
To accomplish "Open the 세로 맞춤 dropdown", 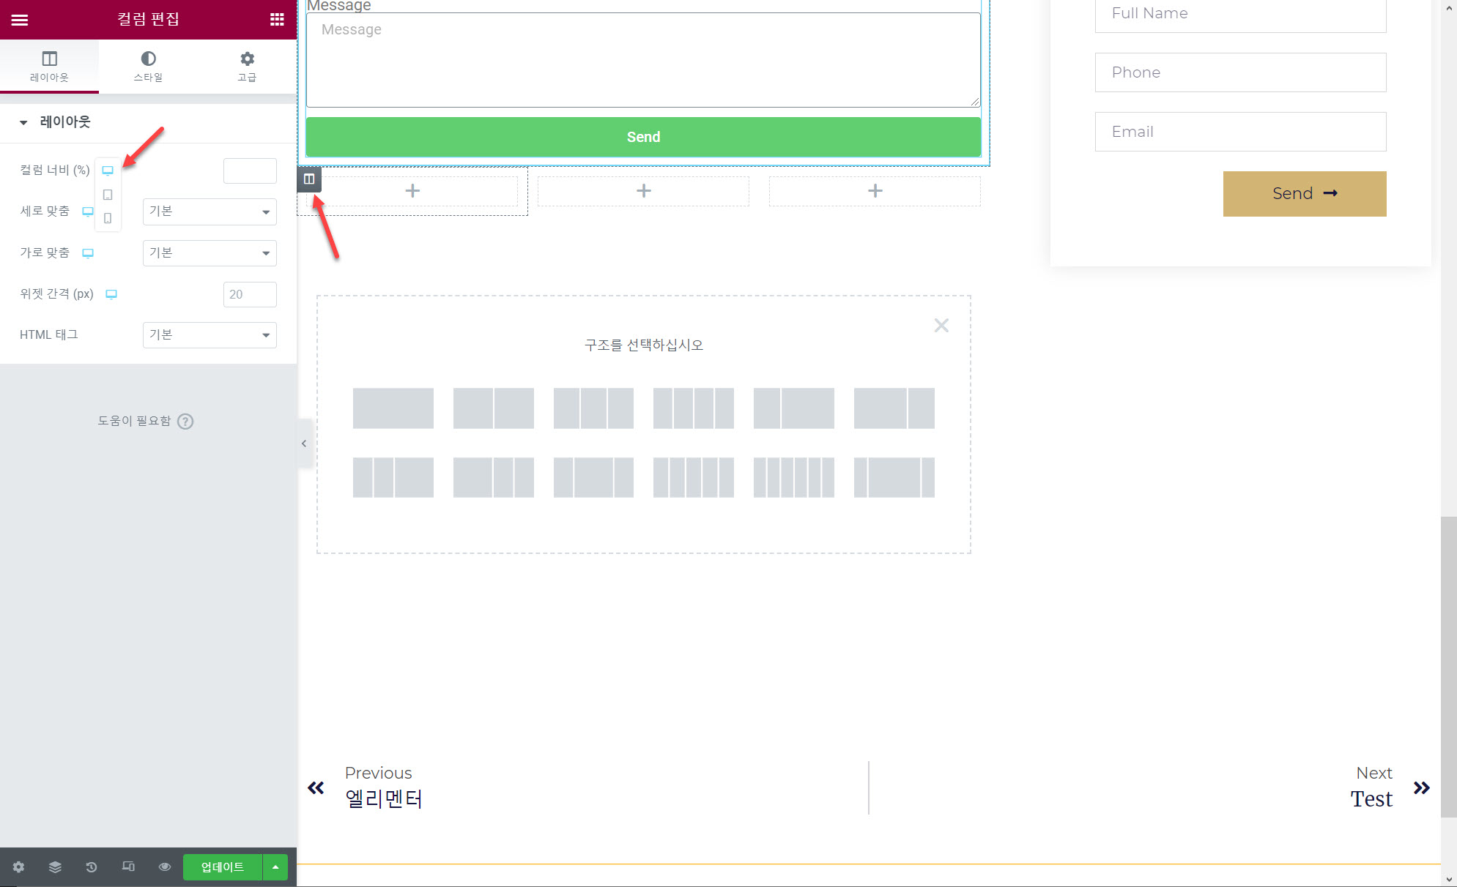I will pos(210,212).
